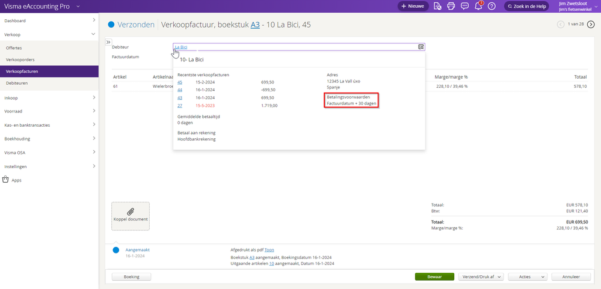This screenshot has height=289, width=601.
Task: Click article number 61 cell
Action: (116, 87)
